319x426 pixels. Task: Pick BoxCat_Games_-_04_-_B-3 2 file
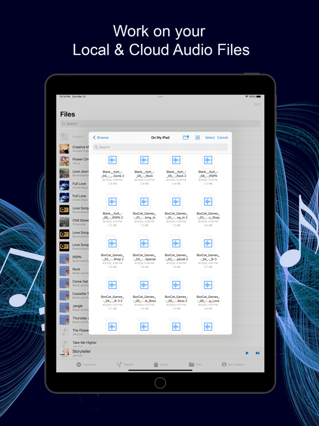pyautogui.click(x=112, y=293)
